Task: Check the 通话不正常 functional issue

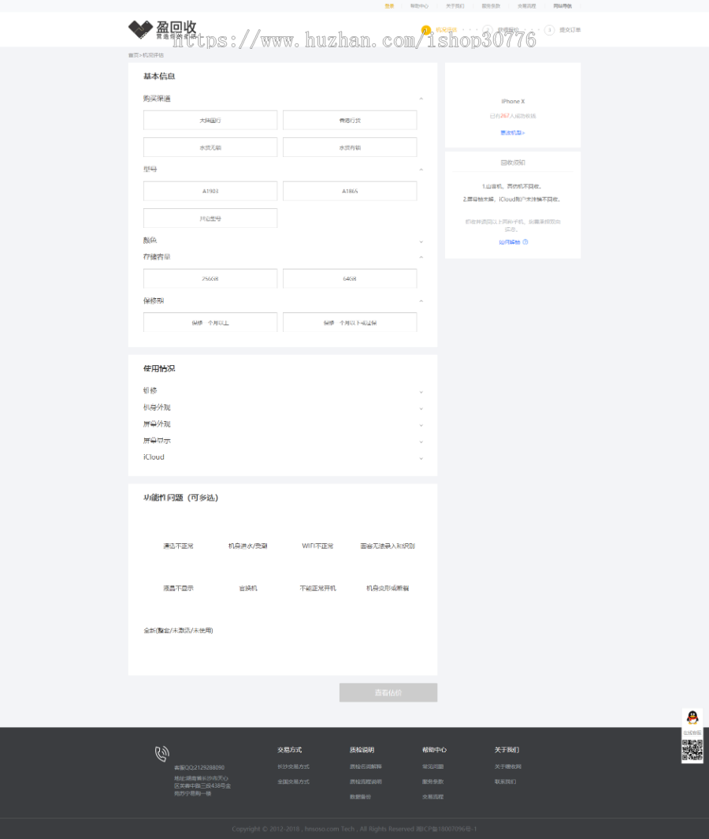Action: tap(178, 546)
